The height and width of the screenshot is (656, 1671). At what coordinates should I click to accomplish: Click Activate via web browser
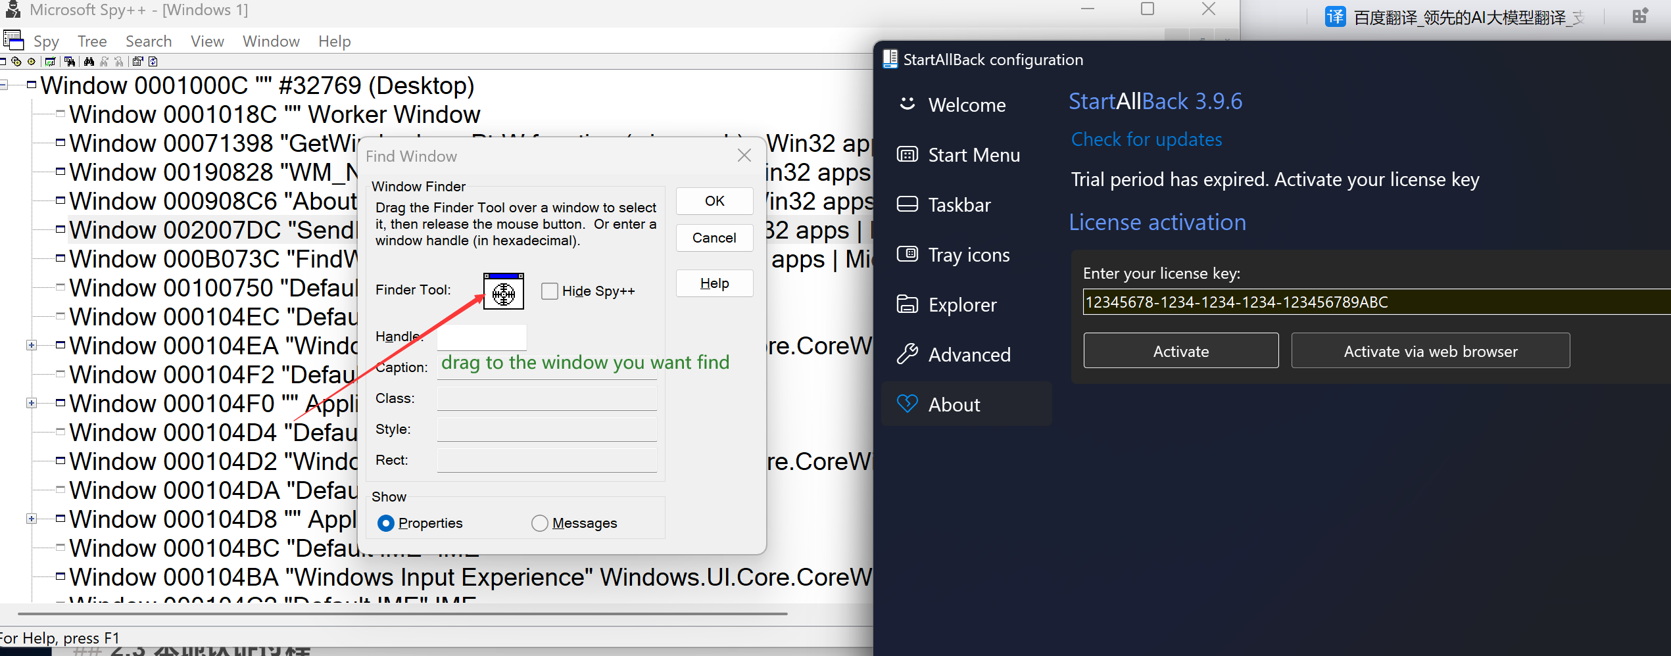click(1430, 351)
